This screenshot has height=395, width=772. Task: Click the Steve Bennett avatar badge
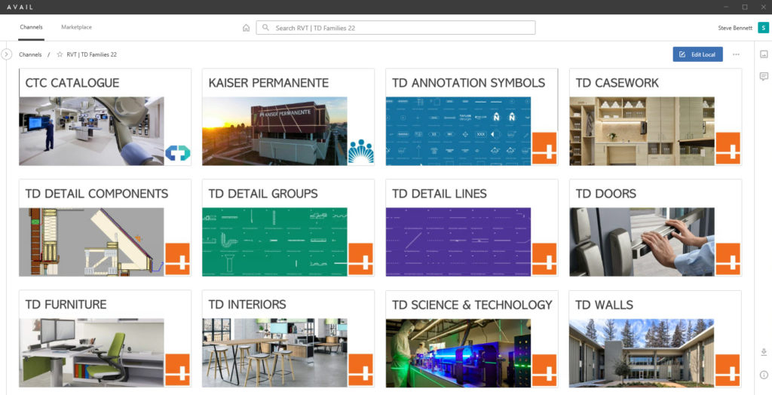(x=763, y=28)
